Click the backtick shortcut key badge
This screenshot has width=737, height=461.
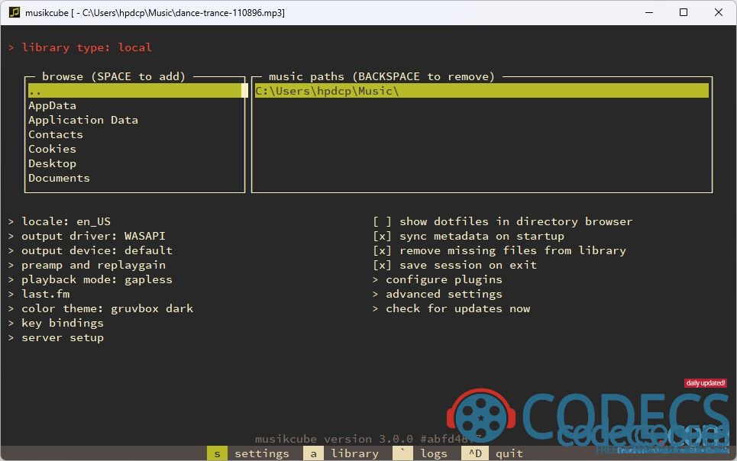(x=402, y=453)
